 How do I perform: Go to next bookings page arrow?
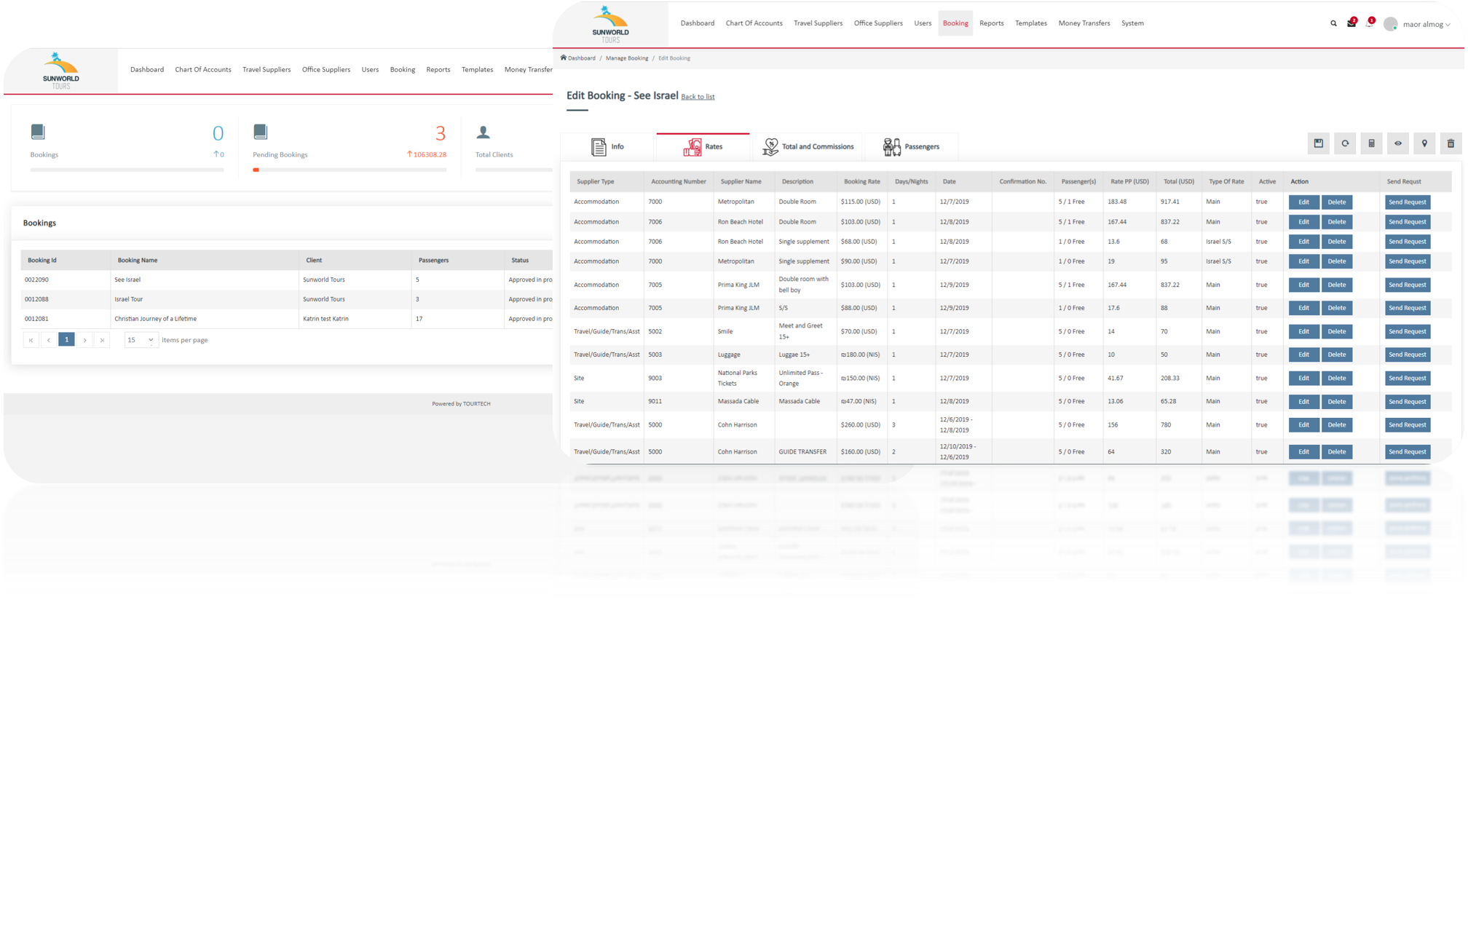[84, 340]
